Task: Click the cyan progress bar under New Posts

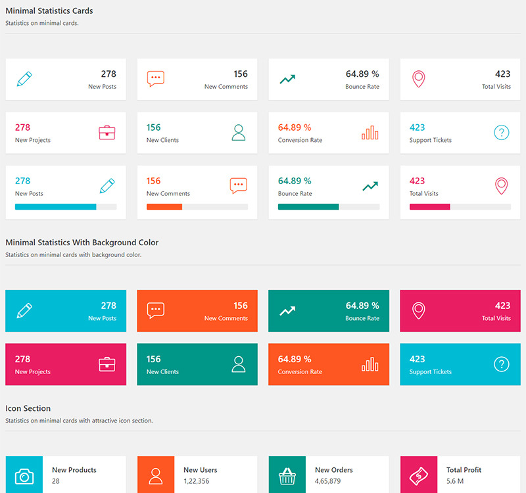Action: (x=55, y=206)
